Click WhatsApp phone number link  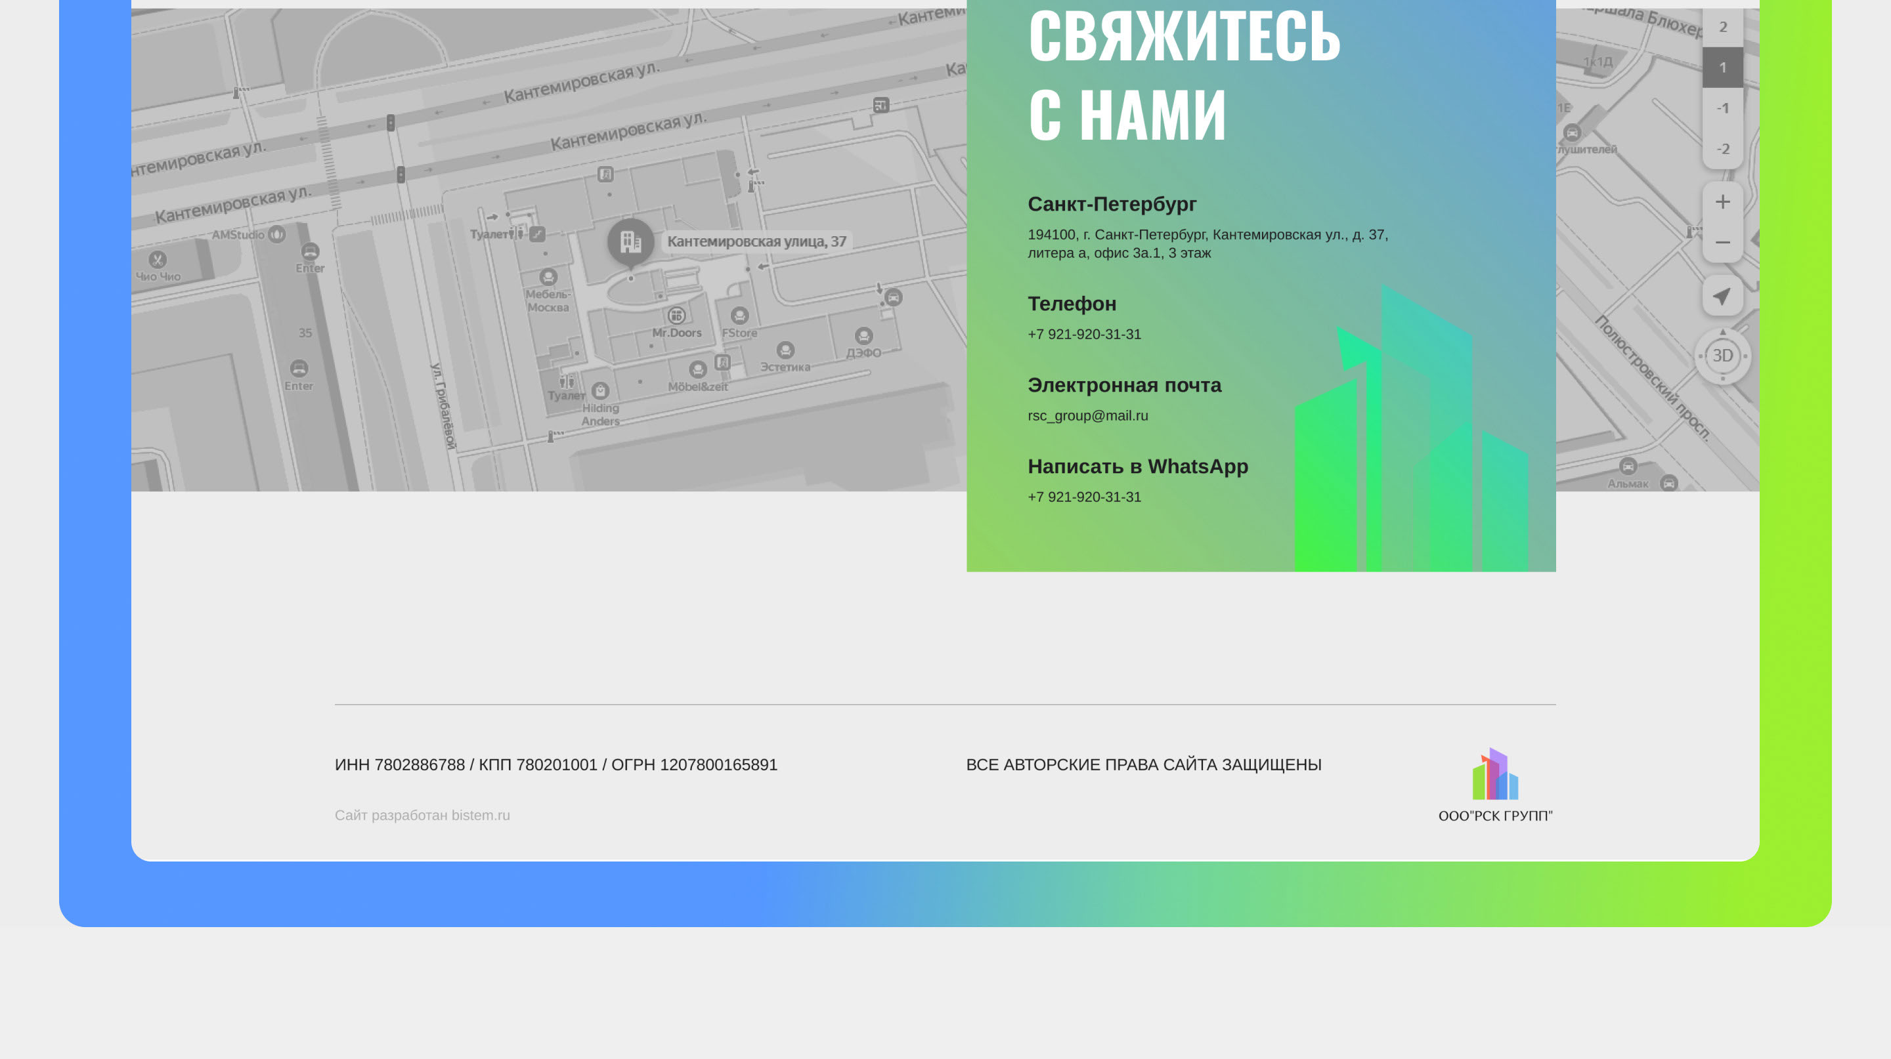[x=1083, y=497]
